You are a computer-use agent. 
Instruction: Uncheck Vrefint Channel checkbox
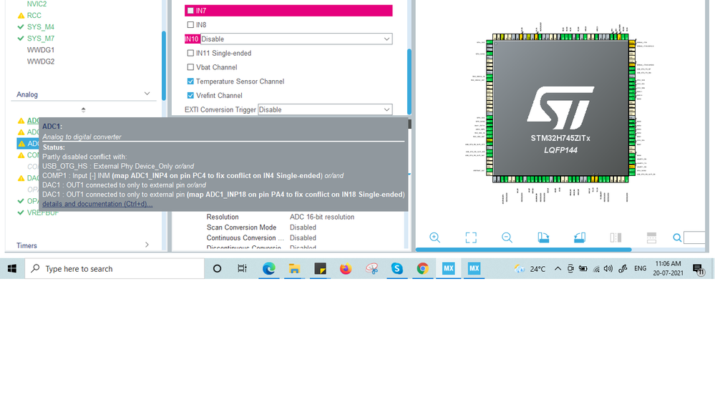pos(190,95)
